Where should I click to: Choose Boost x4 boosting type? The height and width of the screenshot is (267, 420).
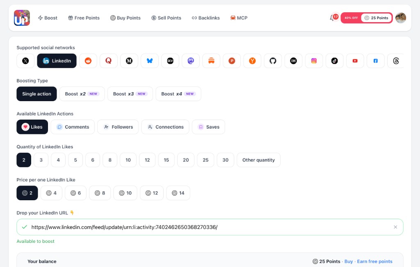[178, 94]
